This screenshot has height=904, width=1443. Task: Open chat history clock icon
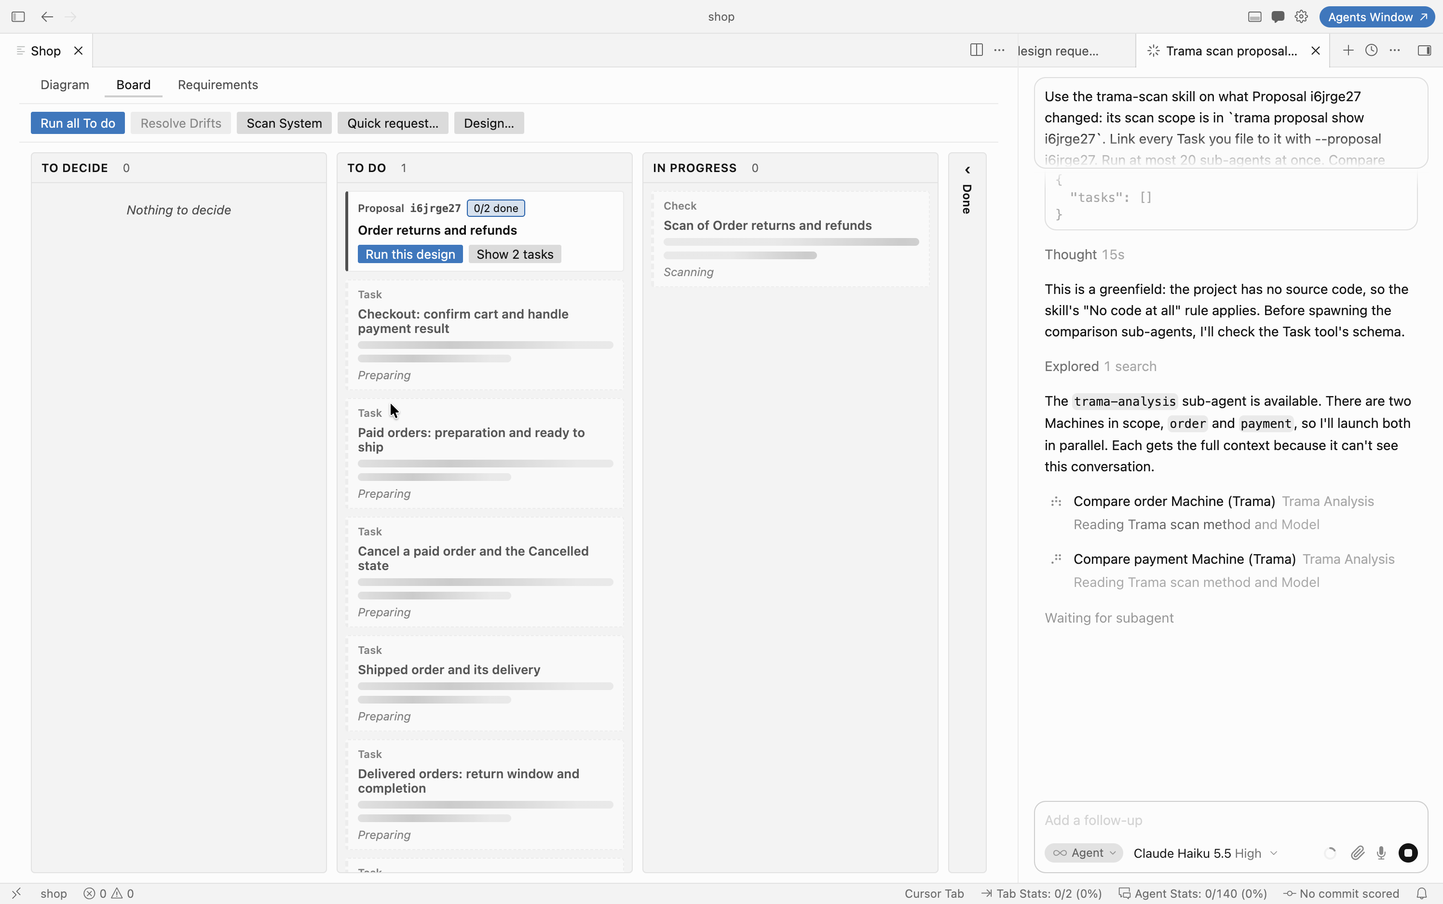pos(1371,50)
